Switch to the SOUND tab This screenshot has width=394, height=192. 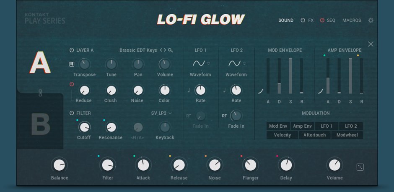pyautogui.click(x=286, y=20)
